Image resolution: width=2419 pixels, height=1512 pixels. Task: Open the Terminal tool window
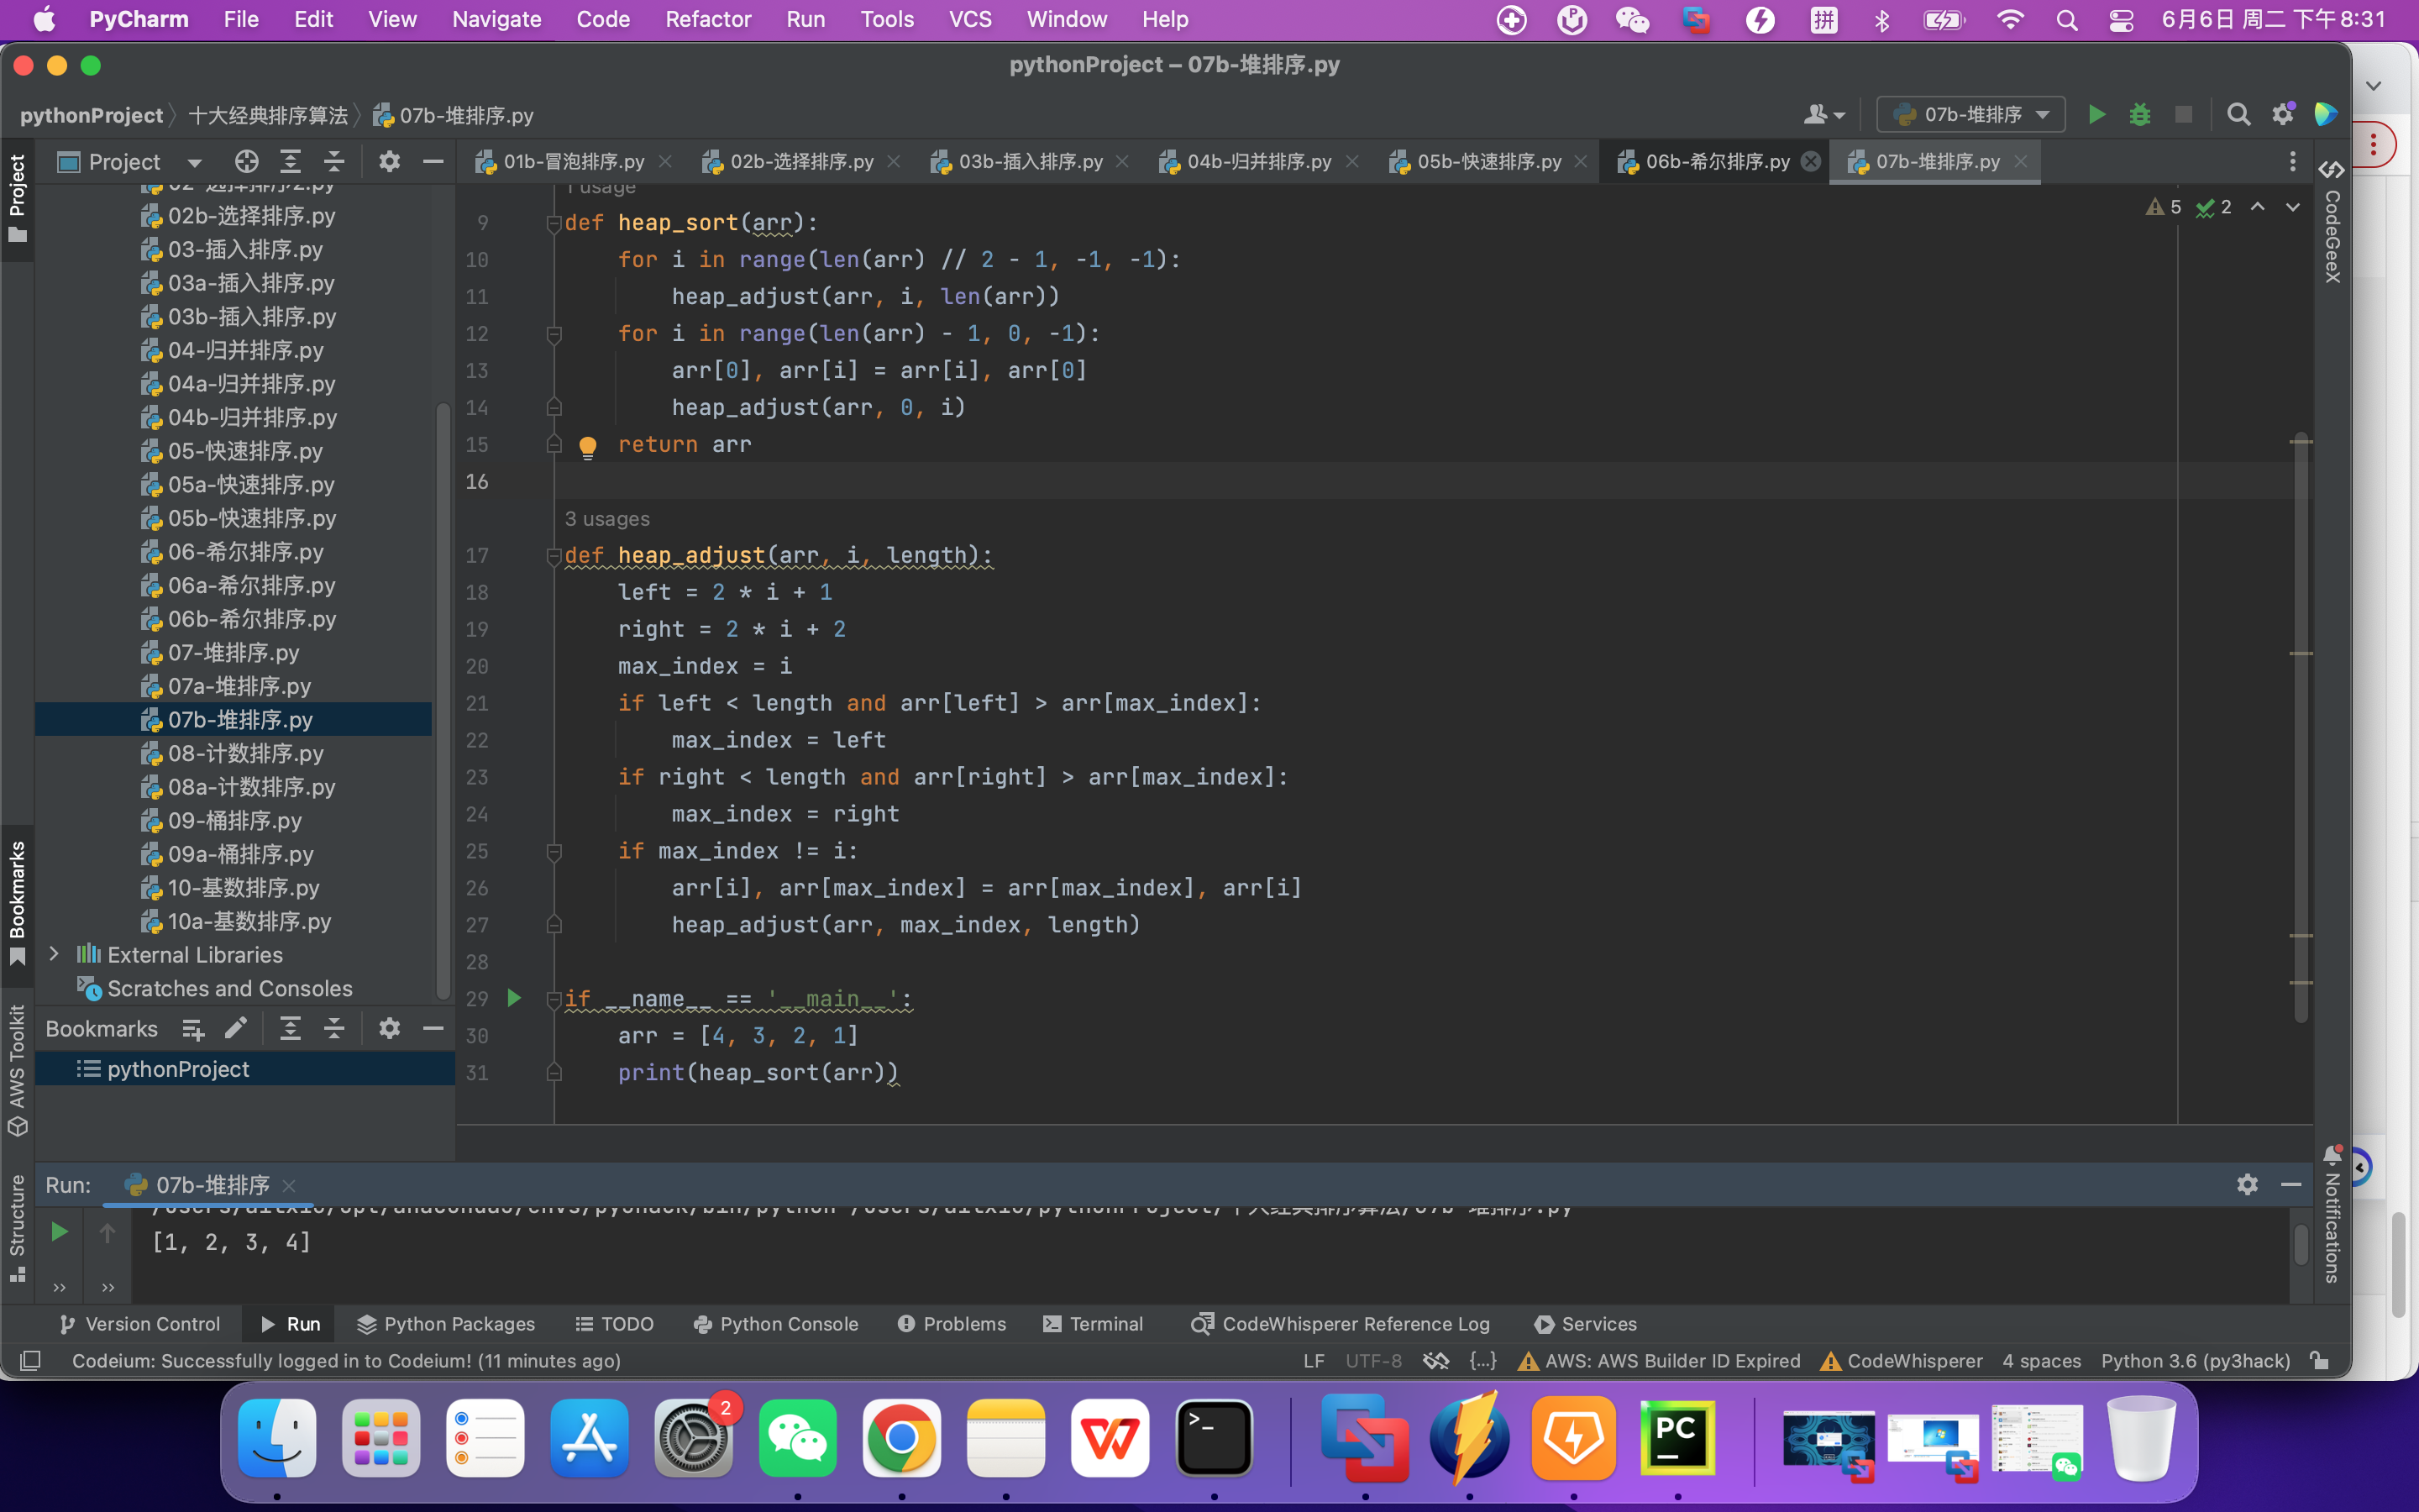(x=1093, y=1323)
